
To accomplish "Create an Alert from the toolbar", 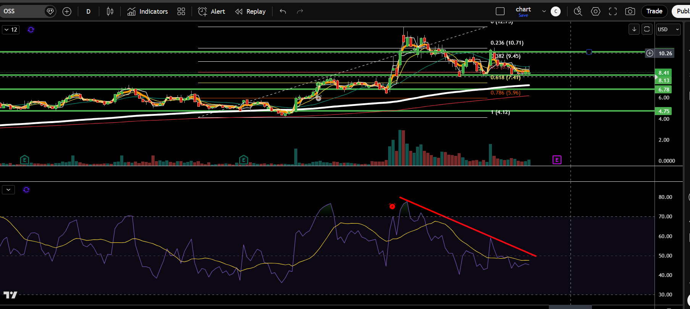I will (212, 11).
